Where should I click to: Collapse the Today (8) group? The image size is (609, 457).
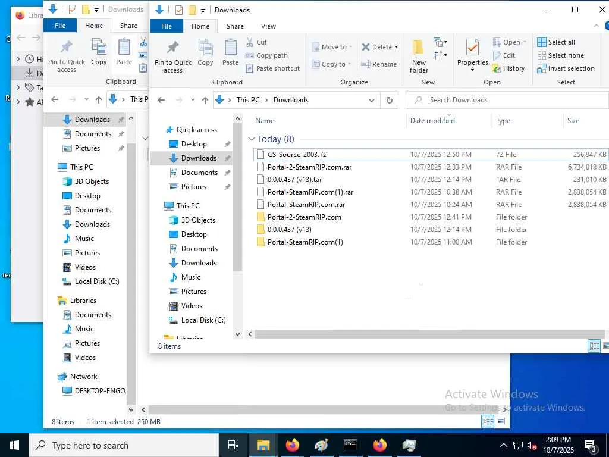[252, 139]
